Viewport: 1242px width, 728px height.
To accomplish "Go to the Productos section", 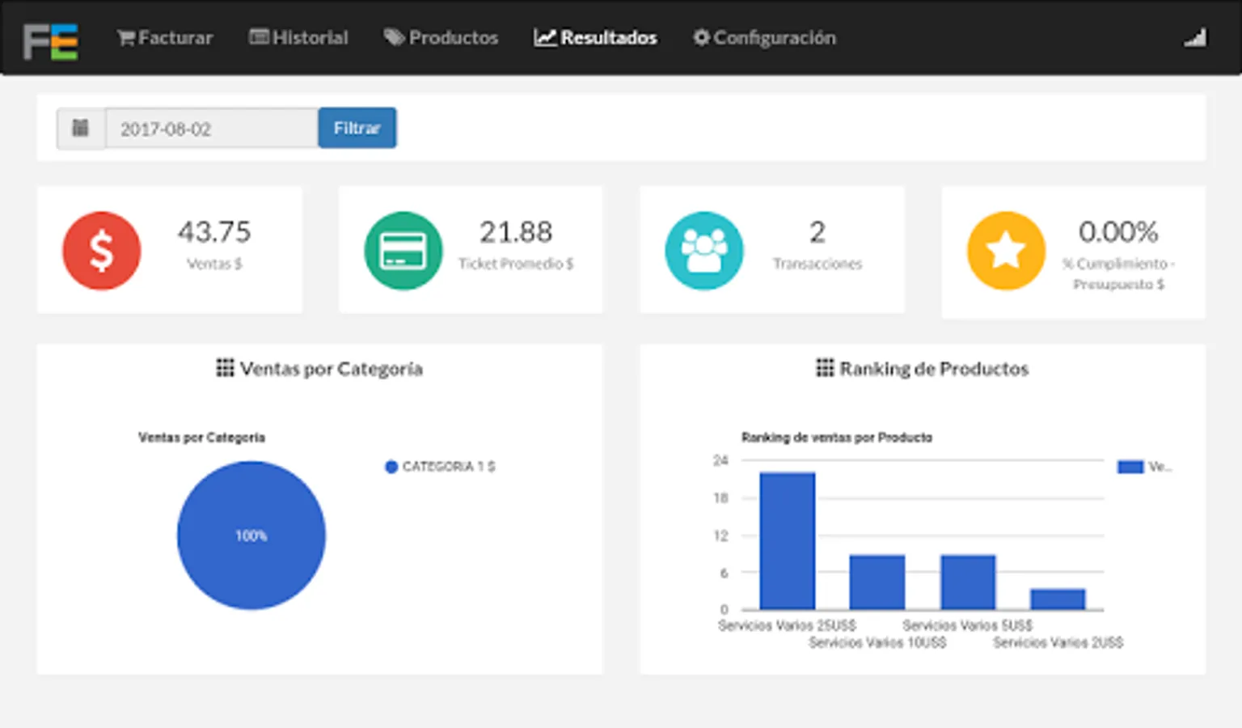I will (x=441, y=37).
